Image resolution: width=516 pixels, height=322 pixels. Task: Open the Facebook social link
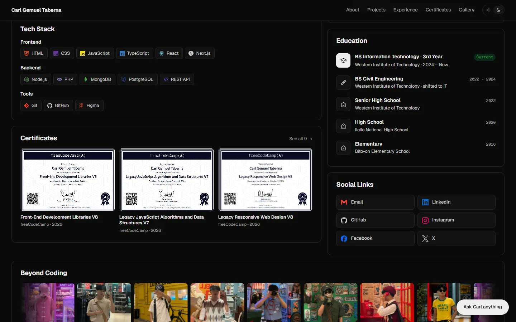375,238
